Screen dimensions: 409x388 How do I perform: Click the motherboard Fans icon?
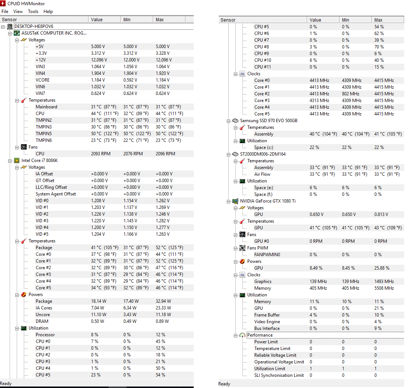pos(24,147)
